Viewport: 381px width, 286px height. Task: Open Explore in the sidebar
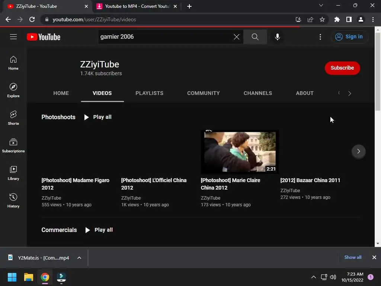13,90
